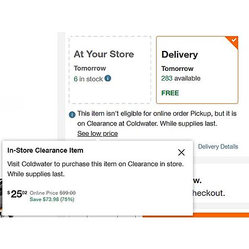The image size is (249, 249).
Task: Click the orange button at the bottom
Action: coord(196,215)
